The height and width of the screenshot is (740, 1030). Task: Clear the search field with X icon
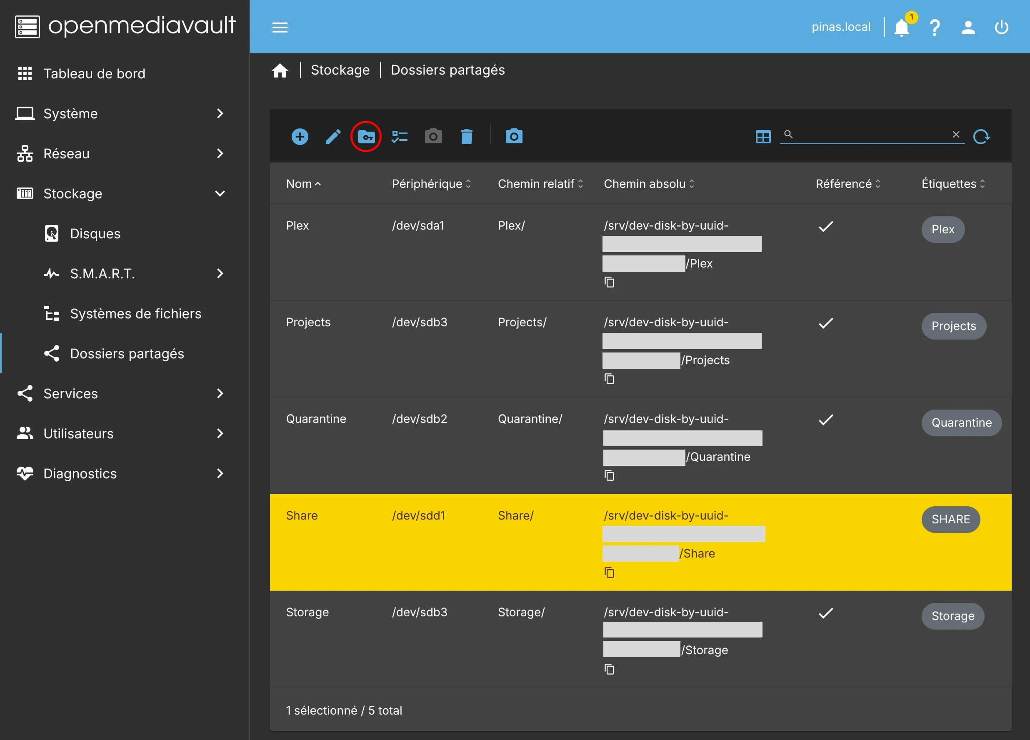pos(956,135)
